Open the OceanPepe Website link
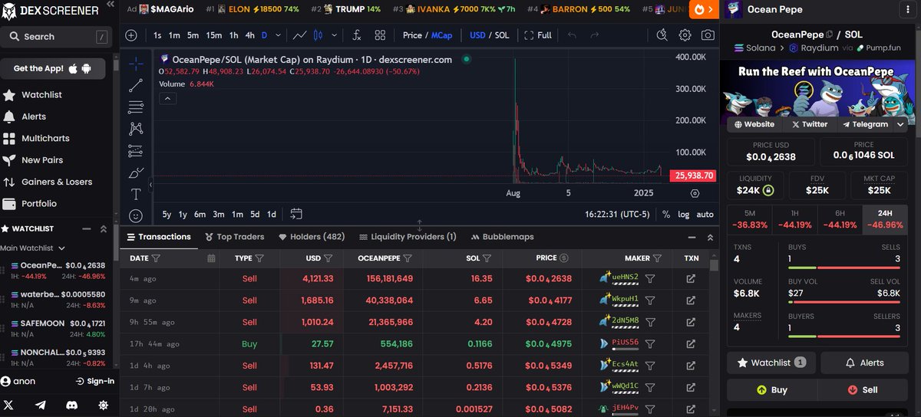This screenshot has width=921, height=417. tap(754, 124)
